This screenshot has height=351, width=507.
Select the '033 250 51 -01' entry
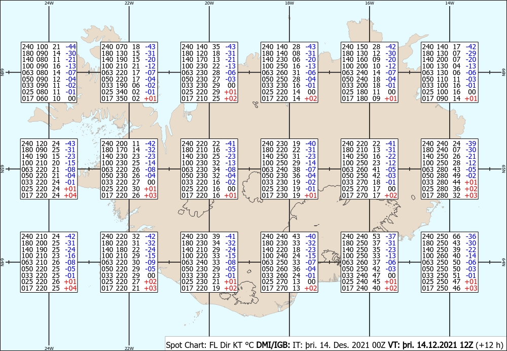click(x=450, y=275)
